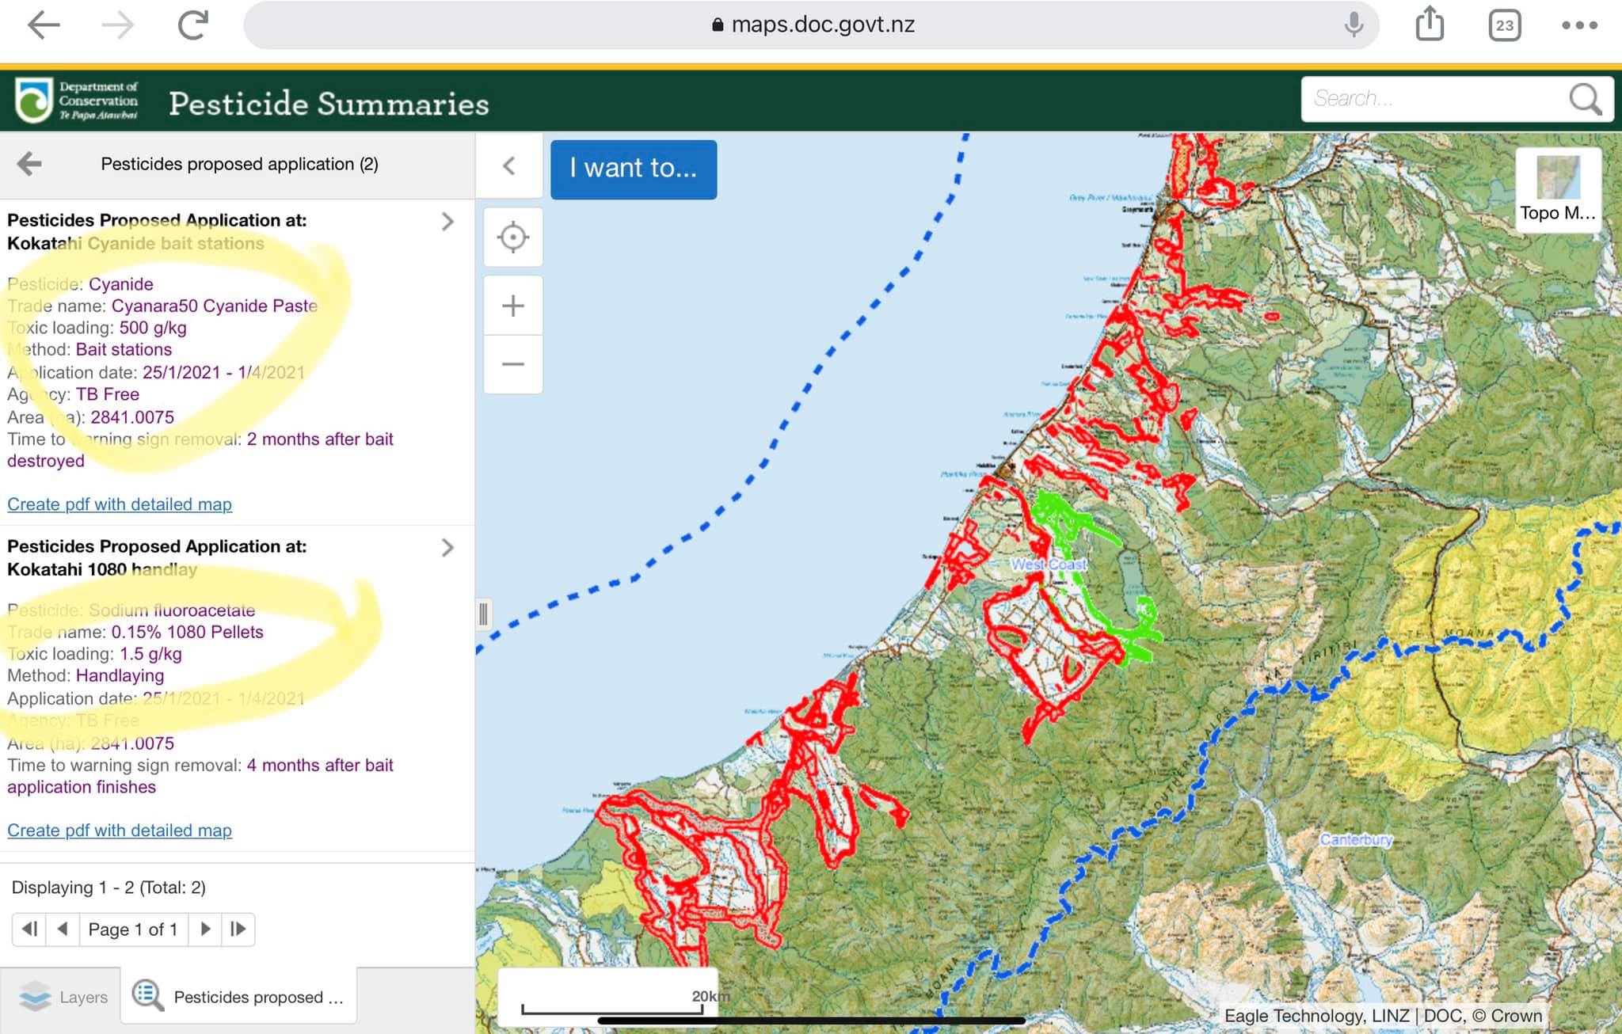Open first Create pdf with detailed map link
The image size is (1622, 1034).
120,504
